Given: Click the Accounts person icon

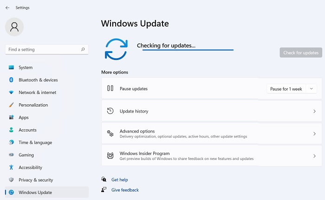Looking at the screenshot, I should click(x=11, y=130).
